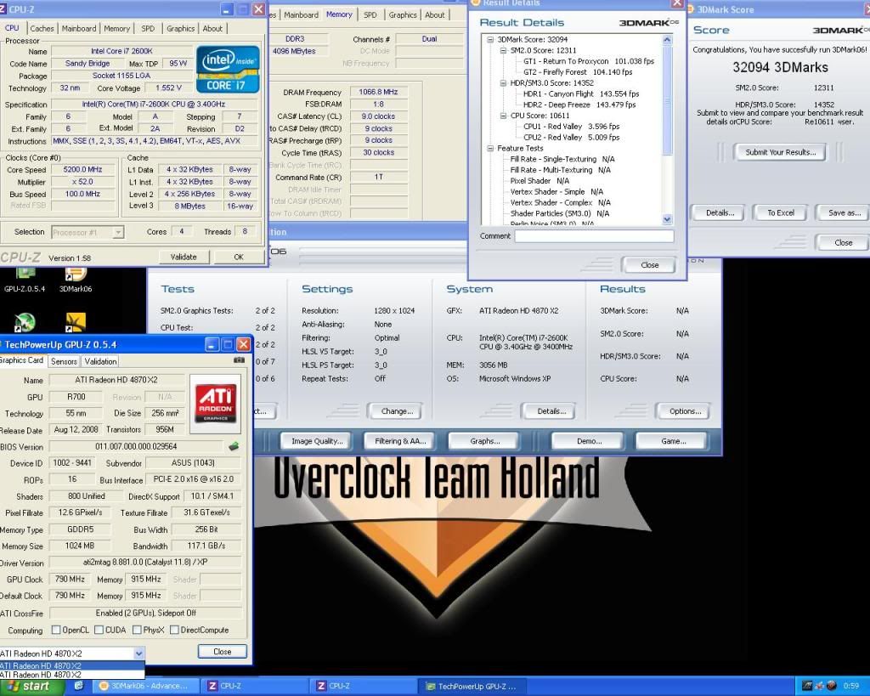Toggle the DirectCompute checkbox in GPU-Z

coord(174,630)
